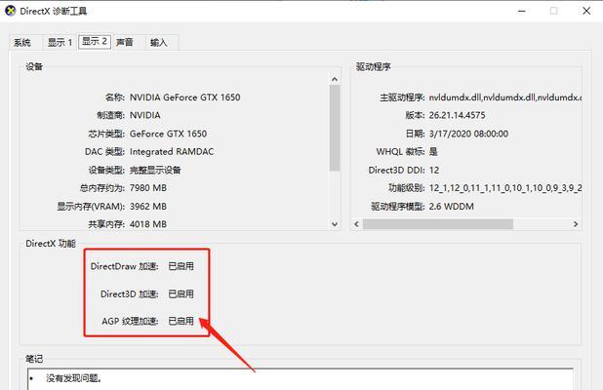Click the DirectX diagnostic tool title icon
The image size is (603, 390).
click(x=10, y=11)
